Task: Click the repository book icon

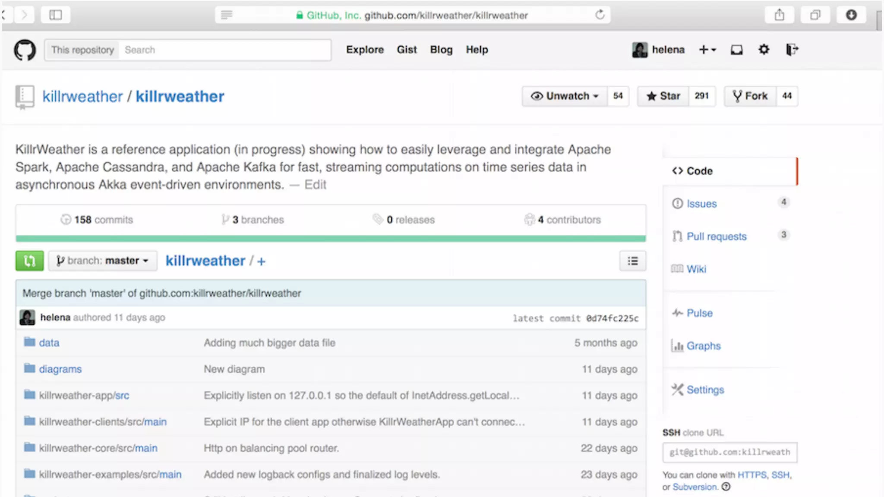Action: click(24, 97)
